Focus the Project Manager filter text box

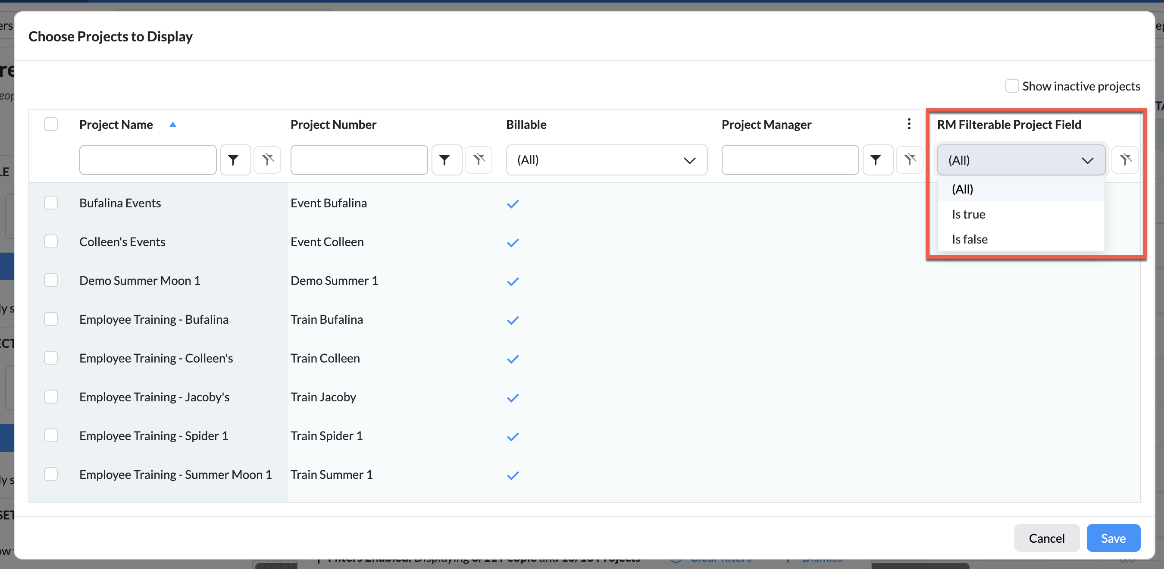tap(790, 159)
